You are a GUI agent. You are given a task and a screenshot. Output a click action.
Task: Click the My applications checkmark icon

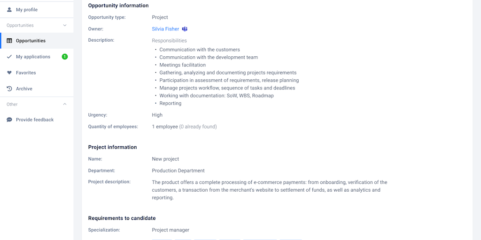click(x=9, y=57)
